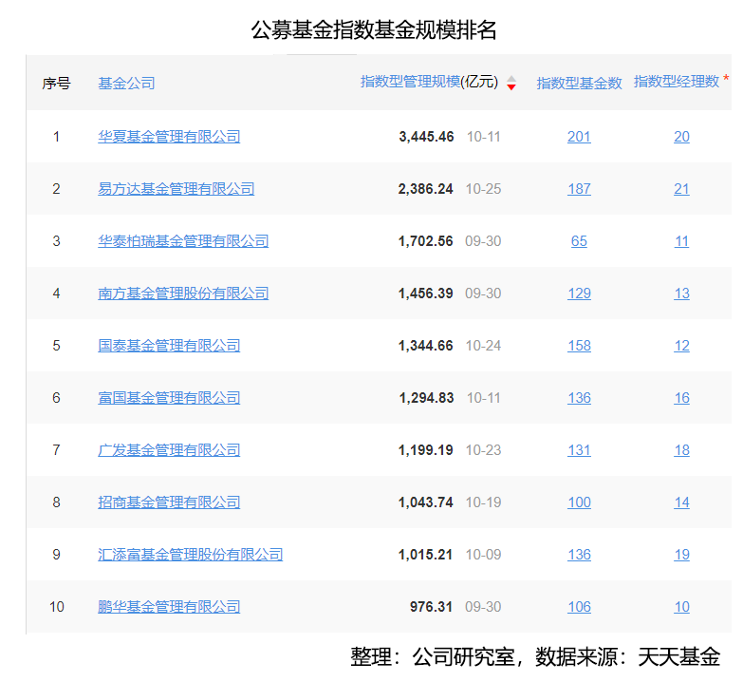Click manager count 18 for 广发基金
Image resolution: width=743 pixels, height=682 pixels.
point(681,449)
